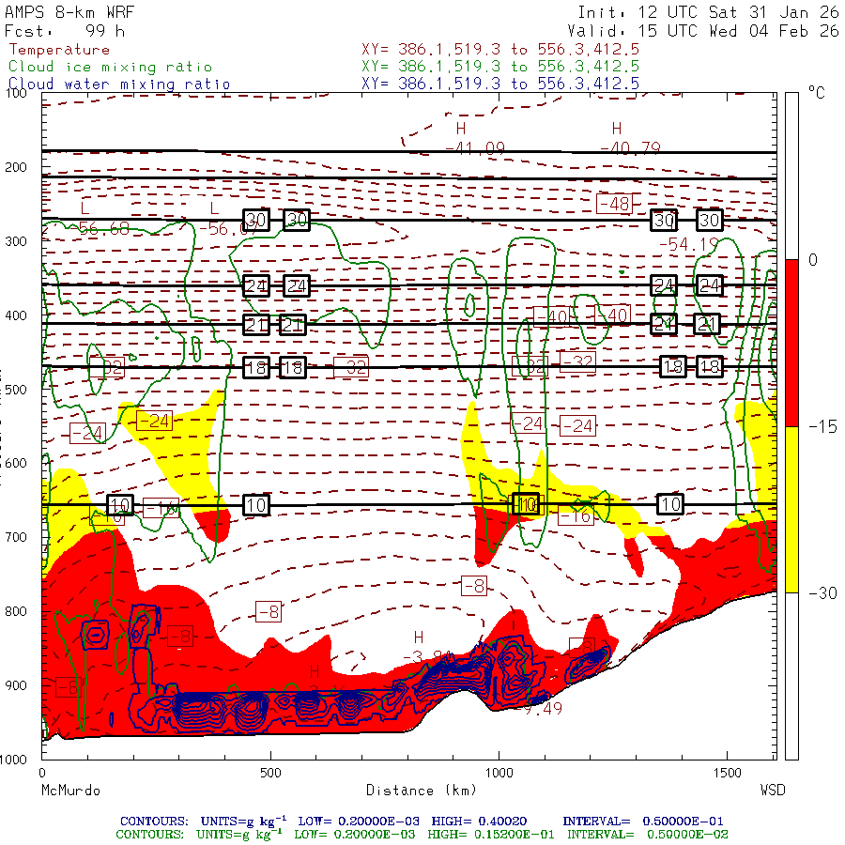Click the pressure axis label 900
This screenshot has width=845, height=845.
16,685
